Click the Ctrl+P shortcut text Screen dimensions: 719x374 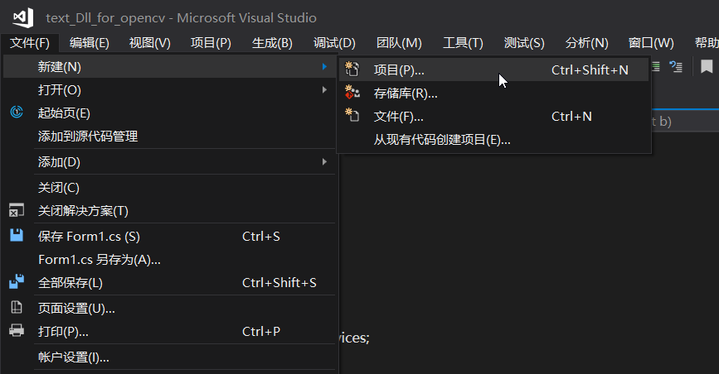coord(261,332)
